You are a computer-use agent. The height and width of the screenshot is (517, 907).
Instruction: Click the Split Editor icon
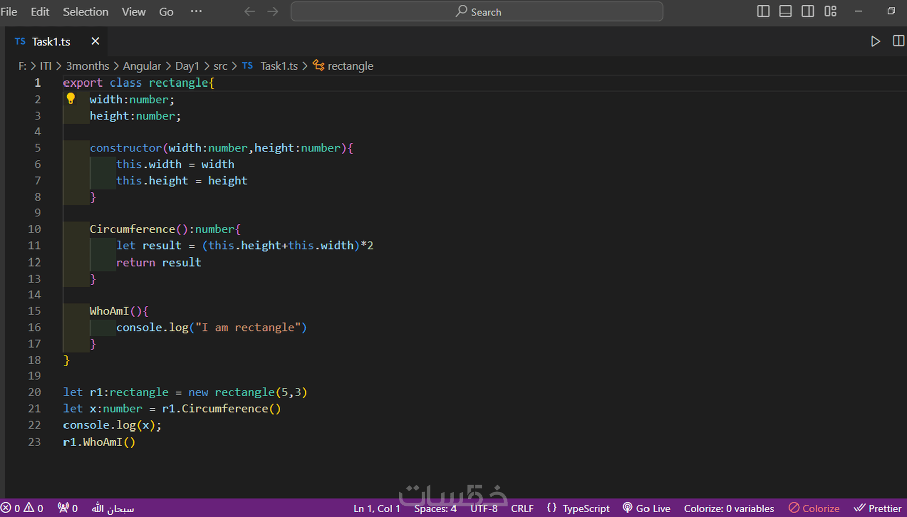coord(898,41)
